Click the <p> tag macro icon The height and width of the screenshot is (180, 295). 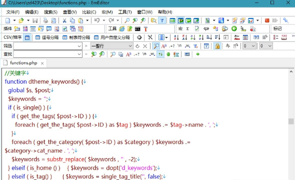(206, 29)
